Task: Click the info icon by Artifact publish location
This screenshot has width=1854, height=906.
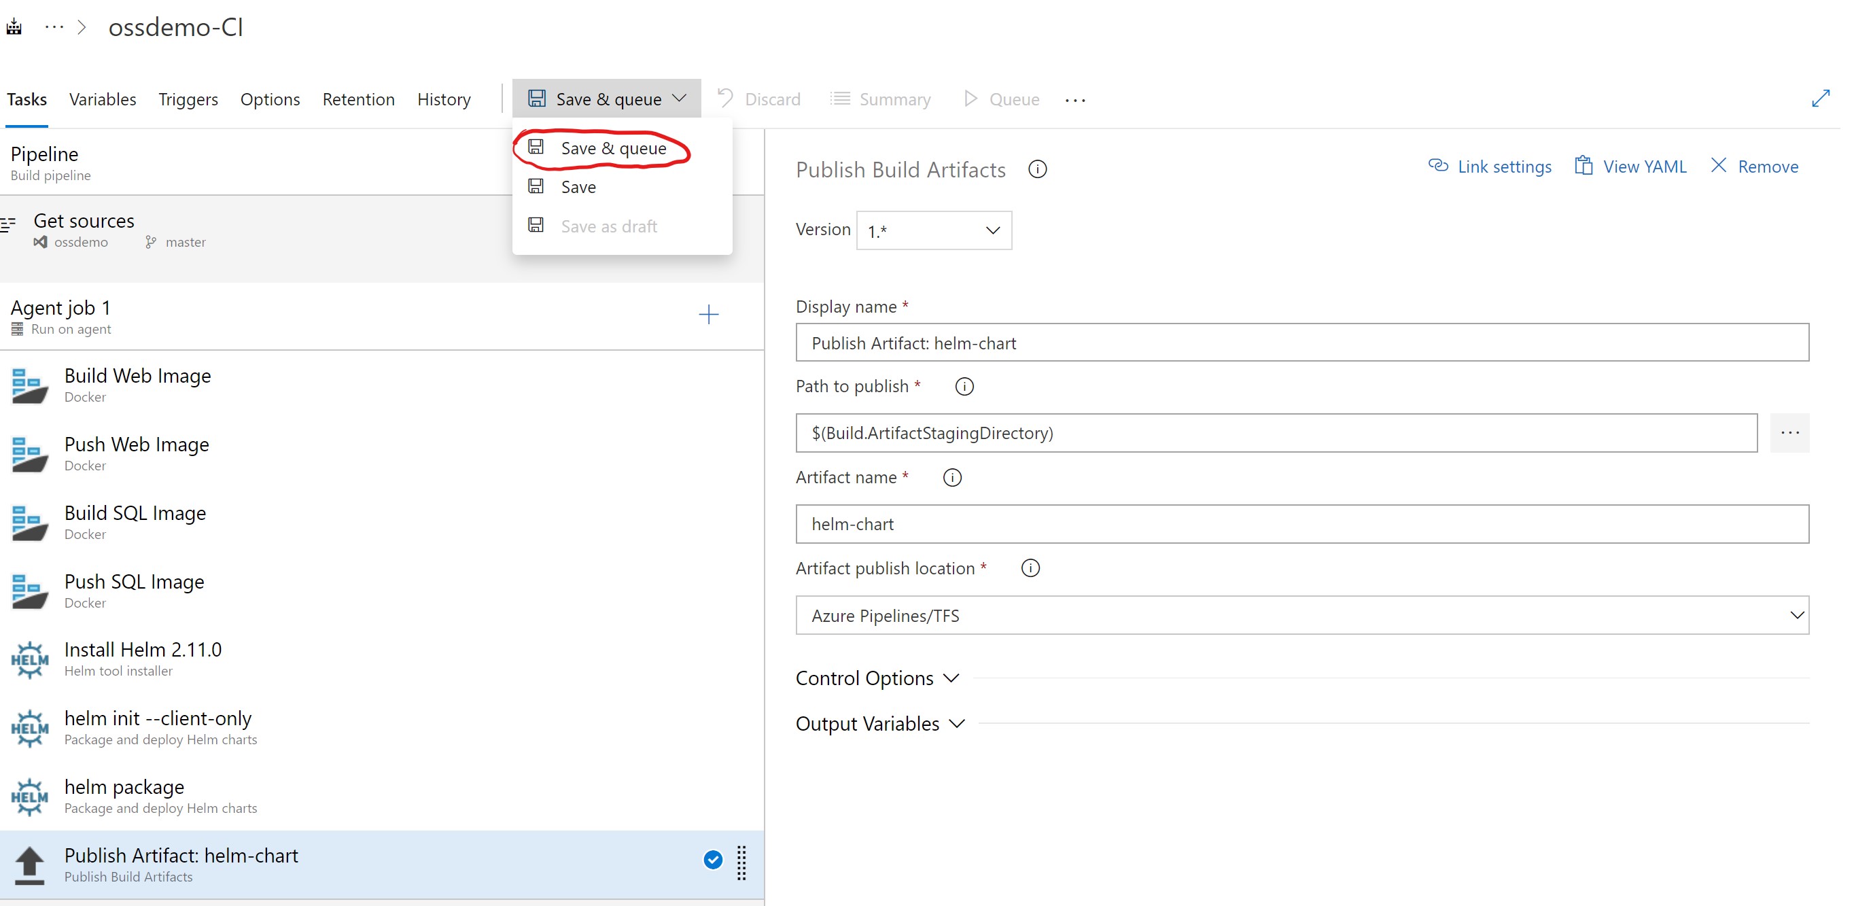Action: tap(1030, 568)
